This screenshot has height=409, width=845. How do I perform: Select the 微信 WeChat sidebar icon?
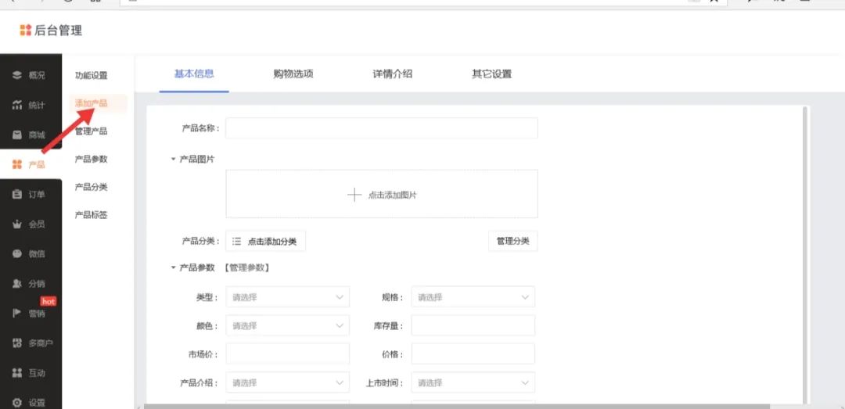tap(16, 254)
